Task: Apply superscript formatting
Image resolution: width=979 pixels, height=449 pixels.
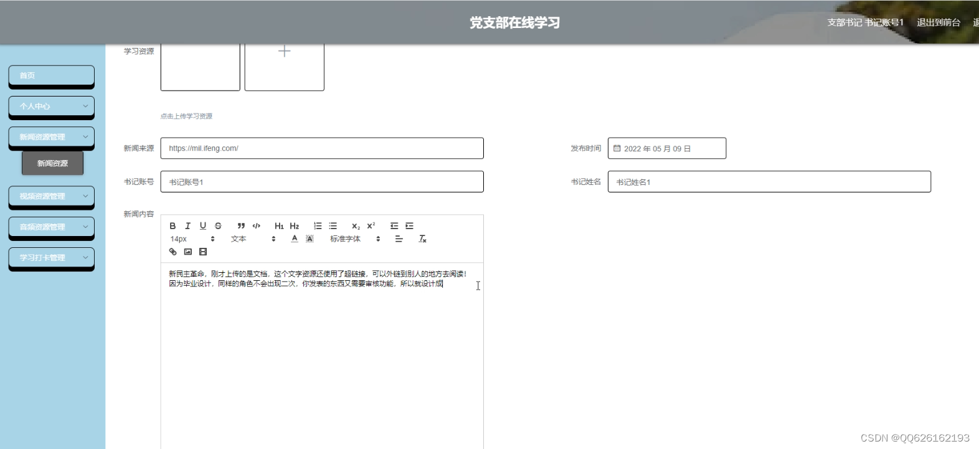Action: pyautogui.click(x=371, y=226)
